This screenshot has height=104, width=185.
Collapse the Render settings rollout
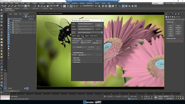pos(87,39)
